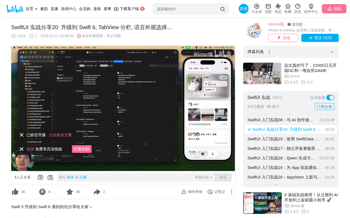Click 注册 link in danmaku bar

(x=83, y=177)
